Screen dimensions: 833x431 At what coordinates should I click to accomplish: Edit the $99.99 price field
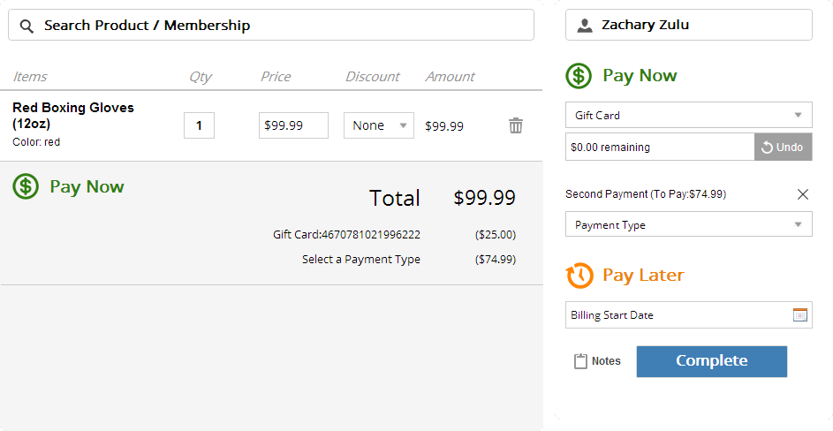[293, 125]
